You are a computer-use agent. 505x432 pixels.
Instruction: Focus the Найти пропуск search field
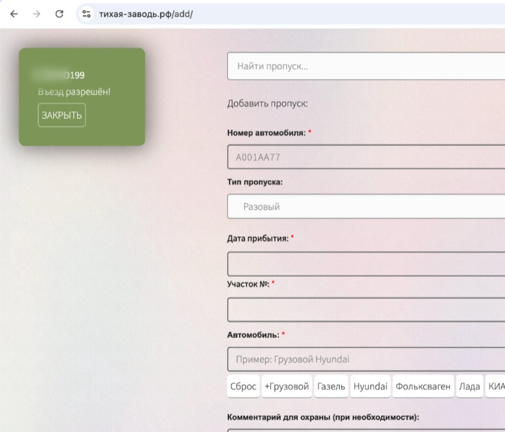[366, 66]
